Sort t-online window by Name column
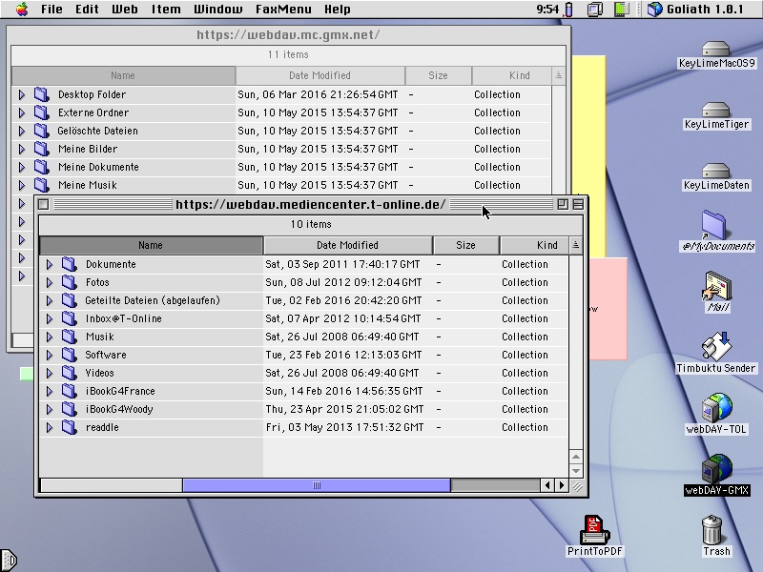The height and width of the screenshot is (572, 763). coord(151,245)
